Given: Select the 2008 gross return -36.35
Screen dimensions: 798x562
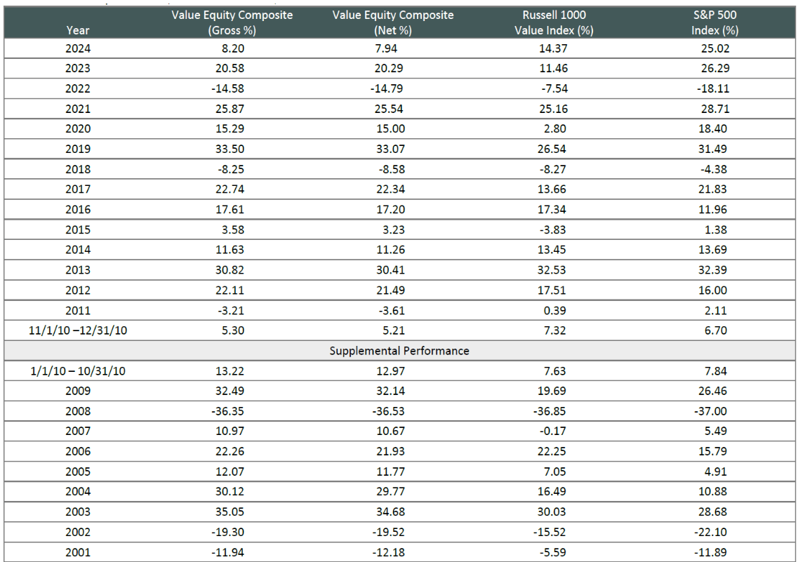Looking at the screenshot, I should click(x=228, y=411).
